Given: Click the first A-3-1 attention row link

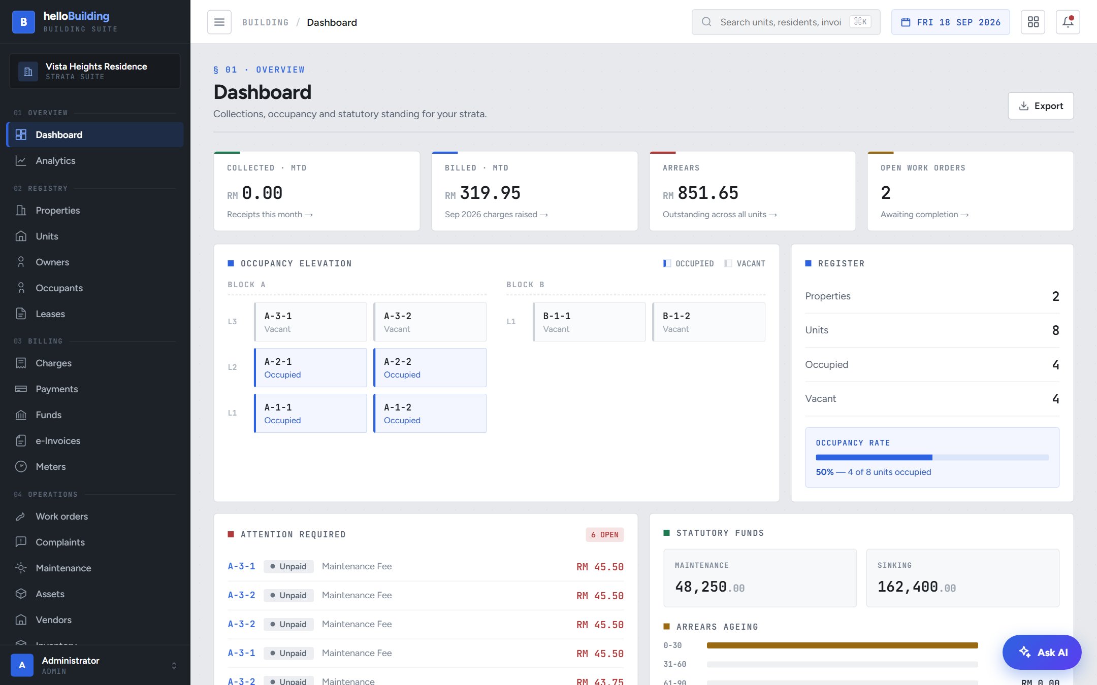Looking at the screenshot, I should pos(241,566).
